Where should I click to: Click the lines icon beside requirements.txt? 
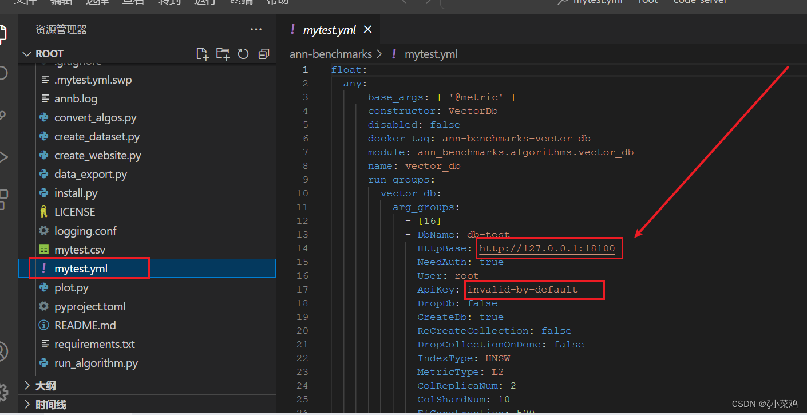45,344
